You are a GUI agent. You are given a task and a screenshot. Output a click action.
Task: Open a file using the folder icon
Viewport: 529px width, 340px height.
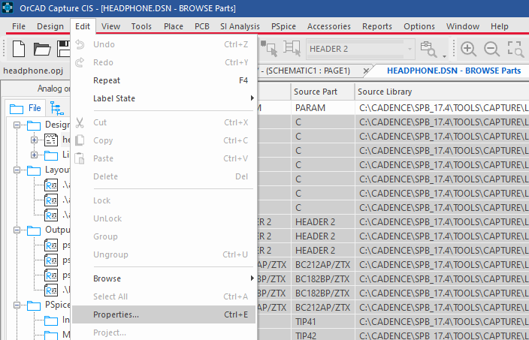point(42,50)
